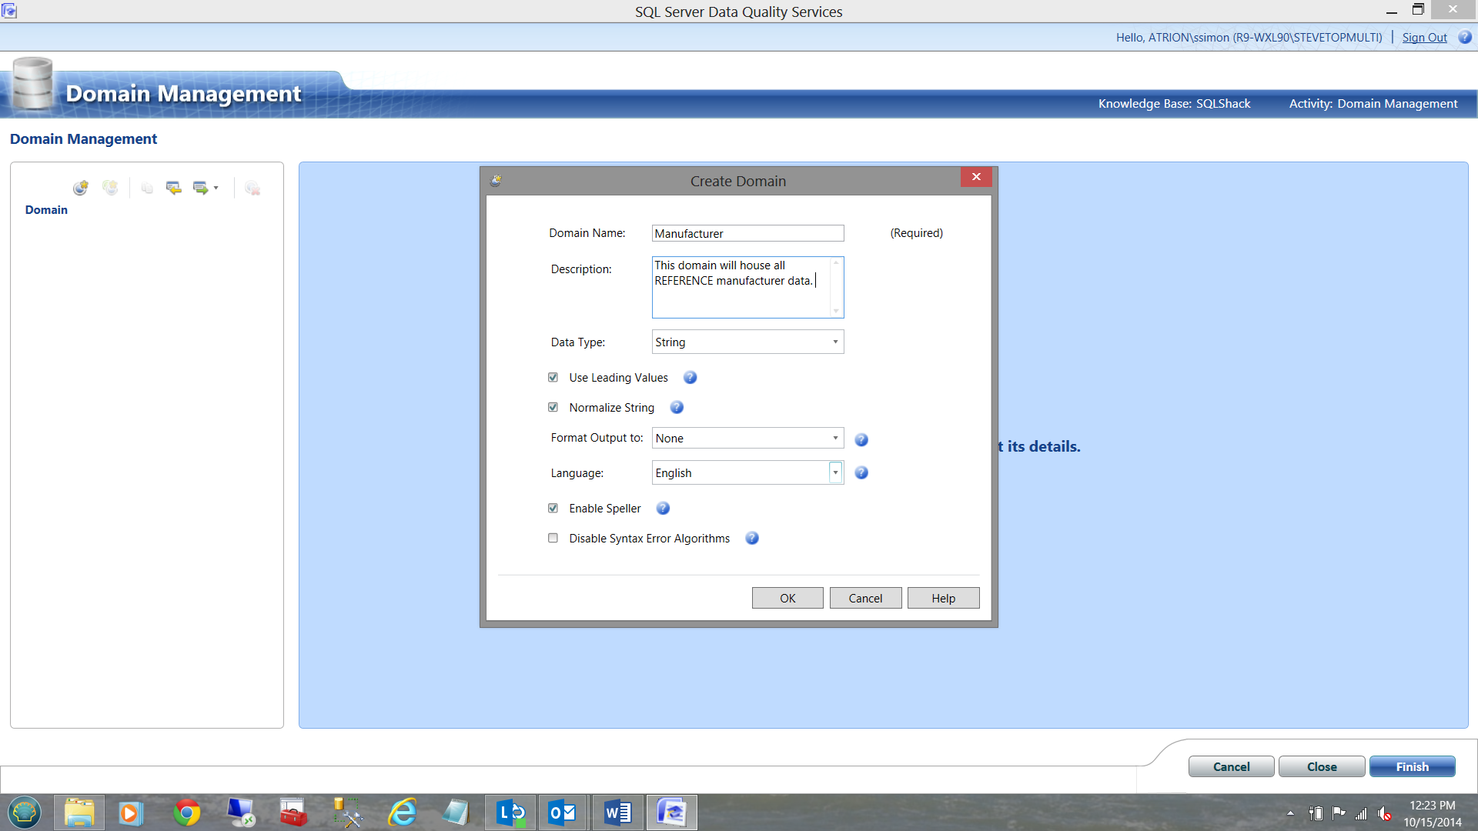
Task: Click the Sign Out link
Action: click(1424, 38)
